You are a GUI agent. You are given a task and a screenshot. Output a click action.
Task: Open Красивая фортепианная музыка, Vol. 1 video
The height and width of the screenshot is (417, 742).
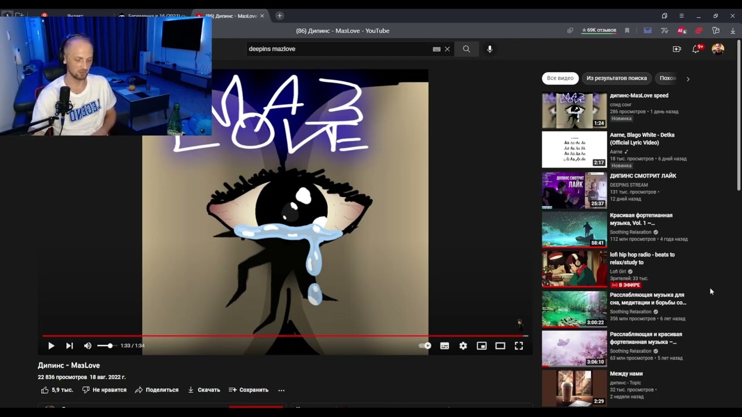tap(641, 219)
